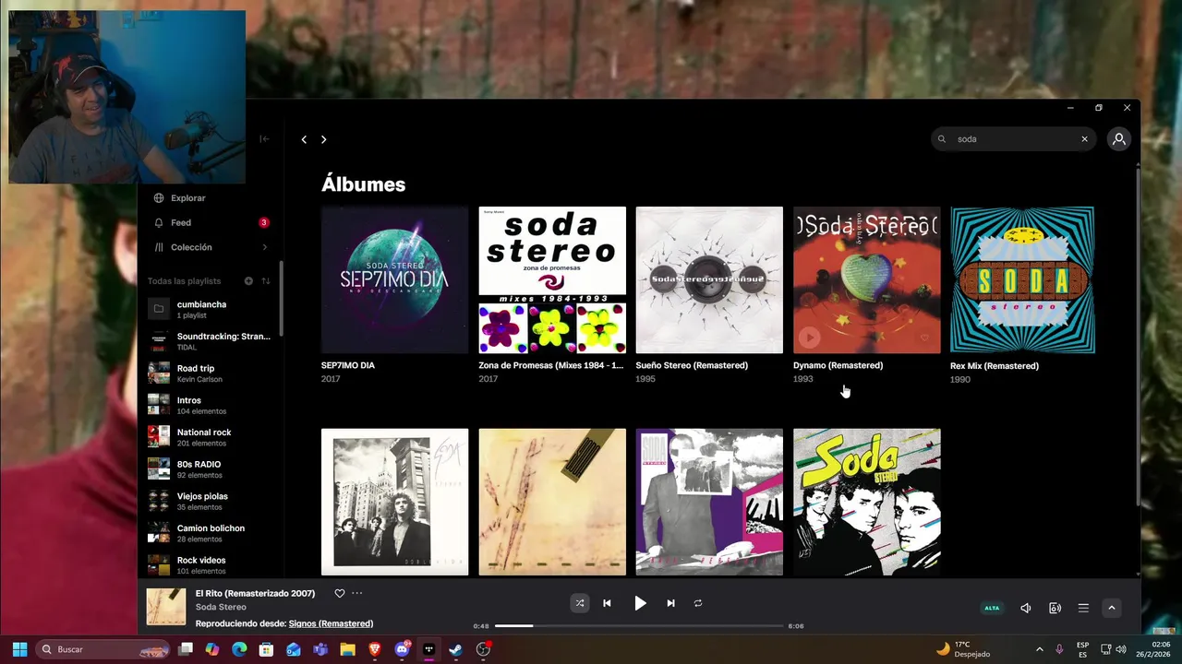
Task: Click the Buscar taskbar search box
Action: (x=104, y=649)
